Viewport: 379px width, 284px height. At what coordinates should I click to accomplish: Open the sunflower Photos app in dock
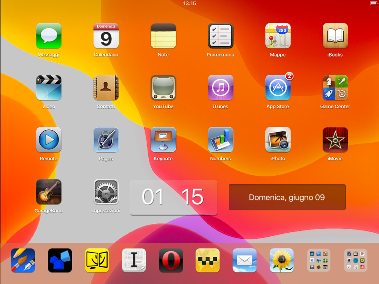point(282,260)
